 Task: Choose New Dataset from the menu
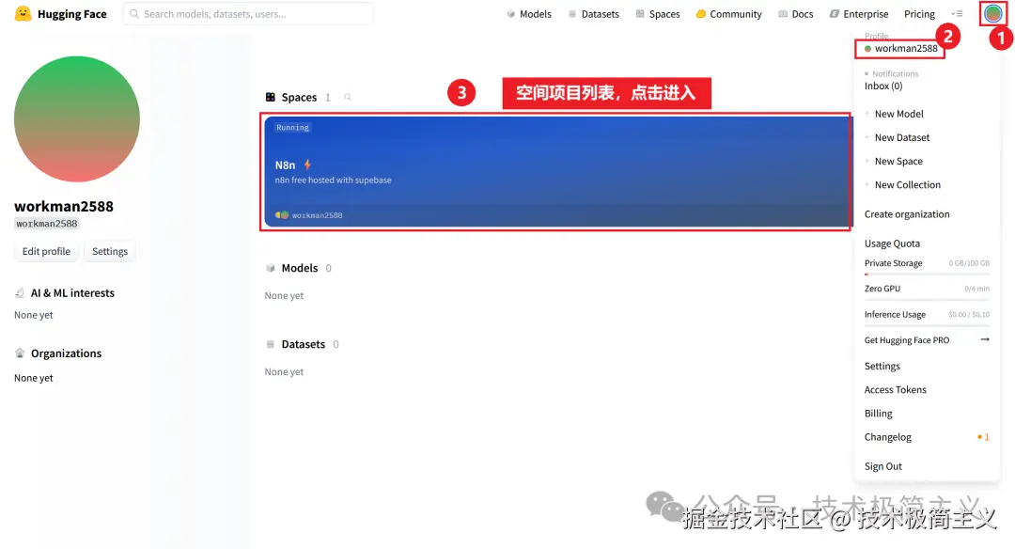tap(901, 137)
